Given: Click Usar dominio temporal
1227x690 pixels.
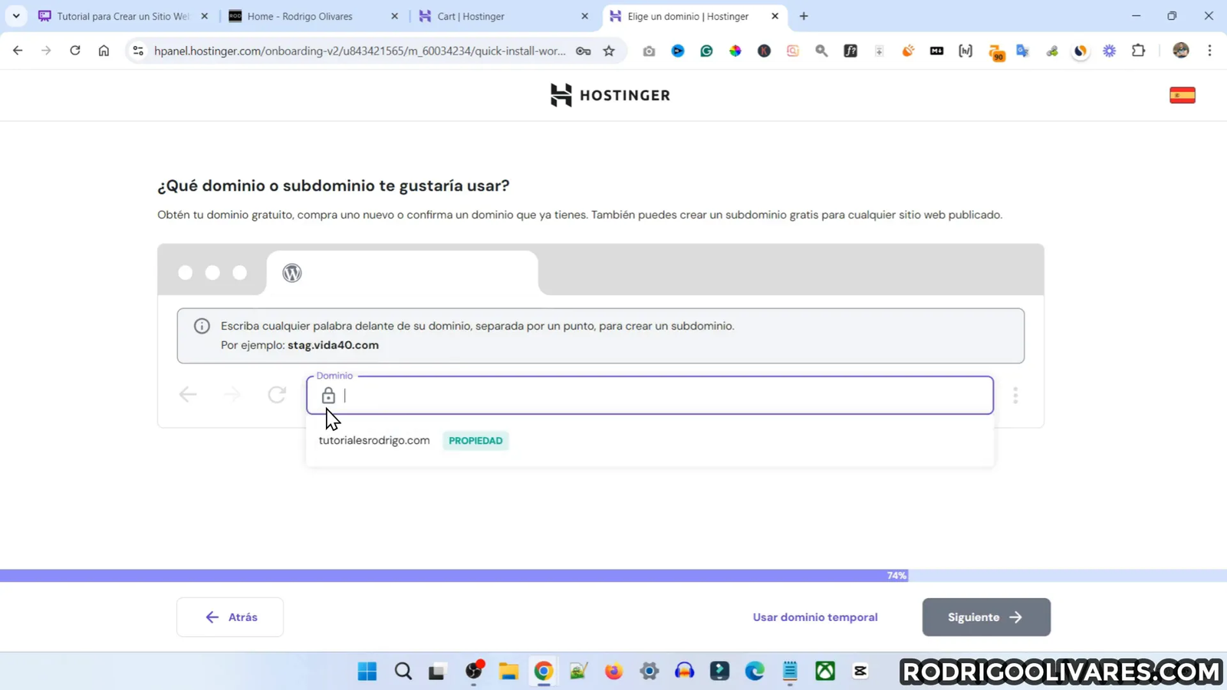Looking at the screenshot, I should pyautogui.click(x=814, y=616).
